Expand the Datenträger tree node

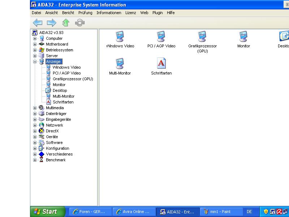[35, 114]
